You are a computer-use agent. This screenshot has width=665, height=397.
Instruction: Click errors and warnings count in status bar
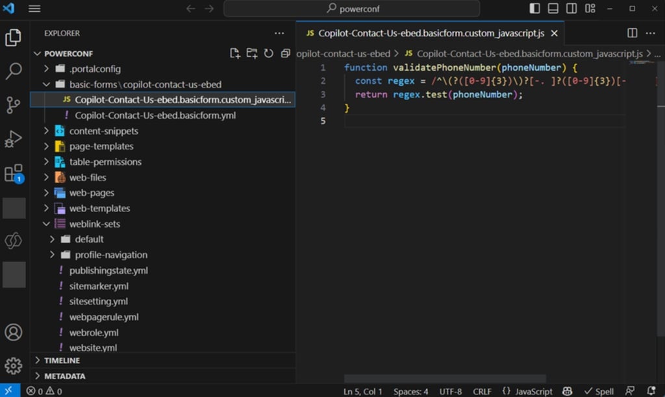click(44, 391)
